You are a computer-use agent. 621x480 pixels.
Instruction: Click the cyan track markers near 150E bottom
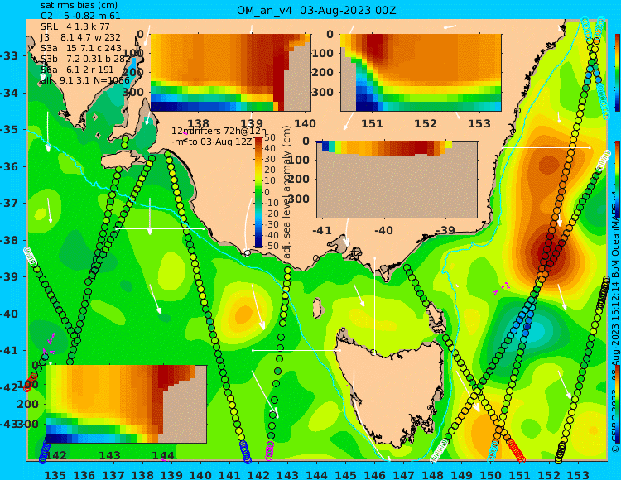coord(493,451)
